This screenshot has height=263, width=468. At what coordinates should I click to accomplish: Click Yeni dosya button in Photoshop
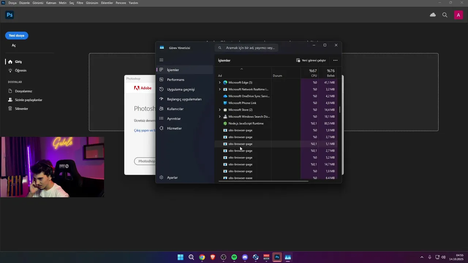(16, 35)
